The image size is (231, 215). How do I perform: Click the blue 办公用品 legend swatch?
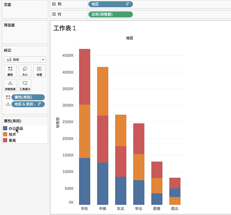[x=5, y=128]
